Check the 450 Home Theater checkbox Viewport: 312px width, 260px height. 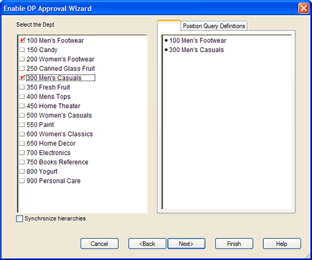22,106
